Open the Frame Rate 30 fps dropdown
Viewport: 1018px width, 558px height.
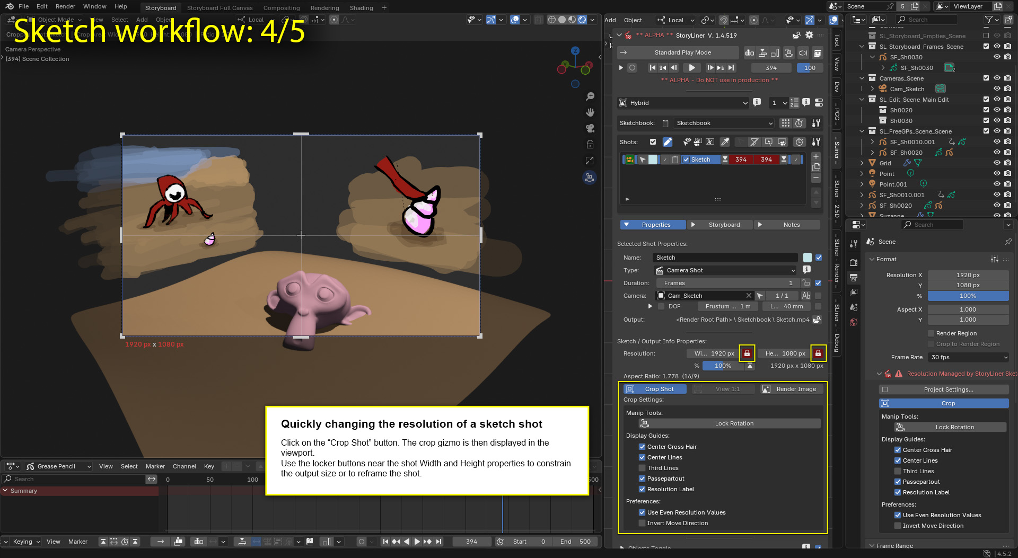(968, 357)
